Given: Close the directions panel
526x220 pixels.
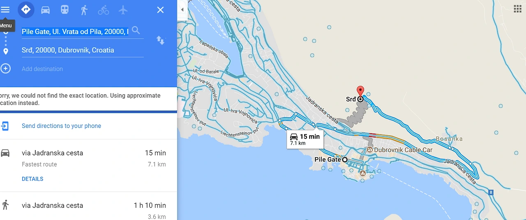Looking at the screenshot, I should click(x=160, y=10).
